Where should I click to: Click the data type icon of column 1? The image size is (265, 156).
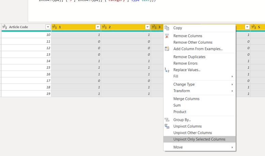tap(55, 27)
